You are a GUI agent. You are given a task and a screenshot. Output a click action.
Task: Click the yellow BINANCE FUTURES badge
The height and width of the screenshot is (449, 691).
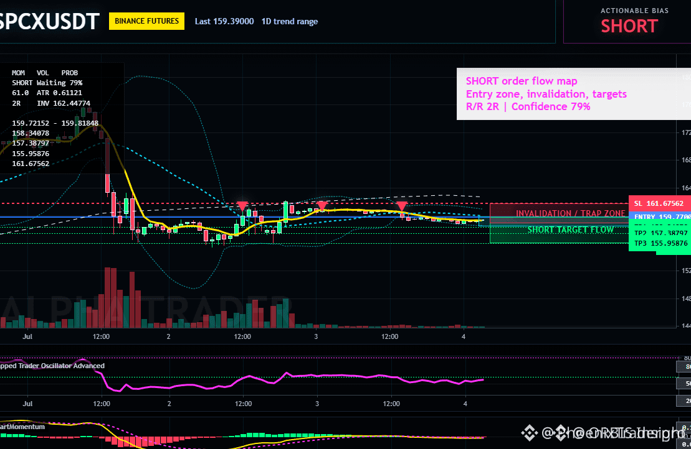pyautogui.click(x=147, y=21)
